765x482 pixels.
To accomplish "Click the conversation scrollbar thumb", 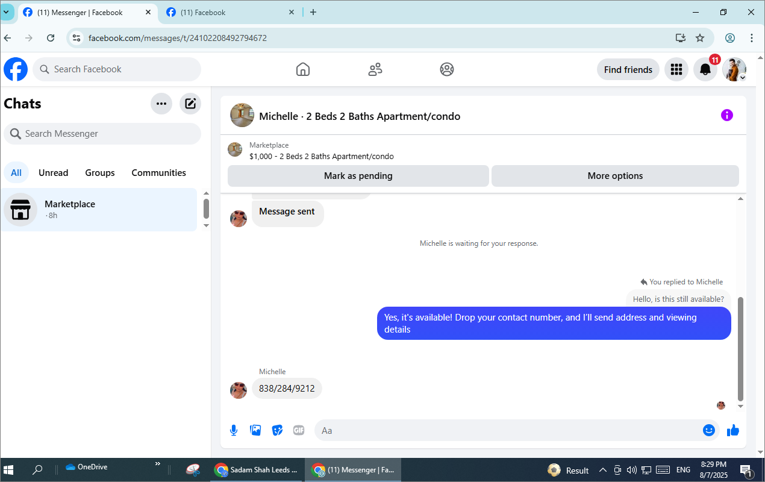I will click(x=741, y=348).
